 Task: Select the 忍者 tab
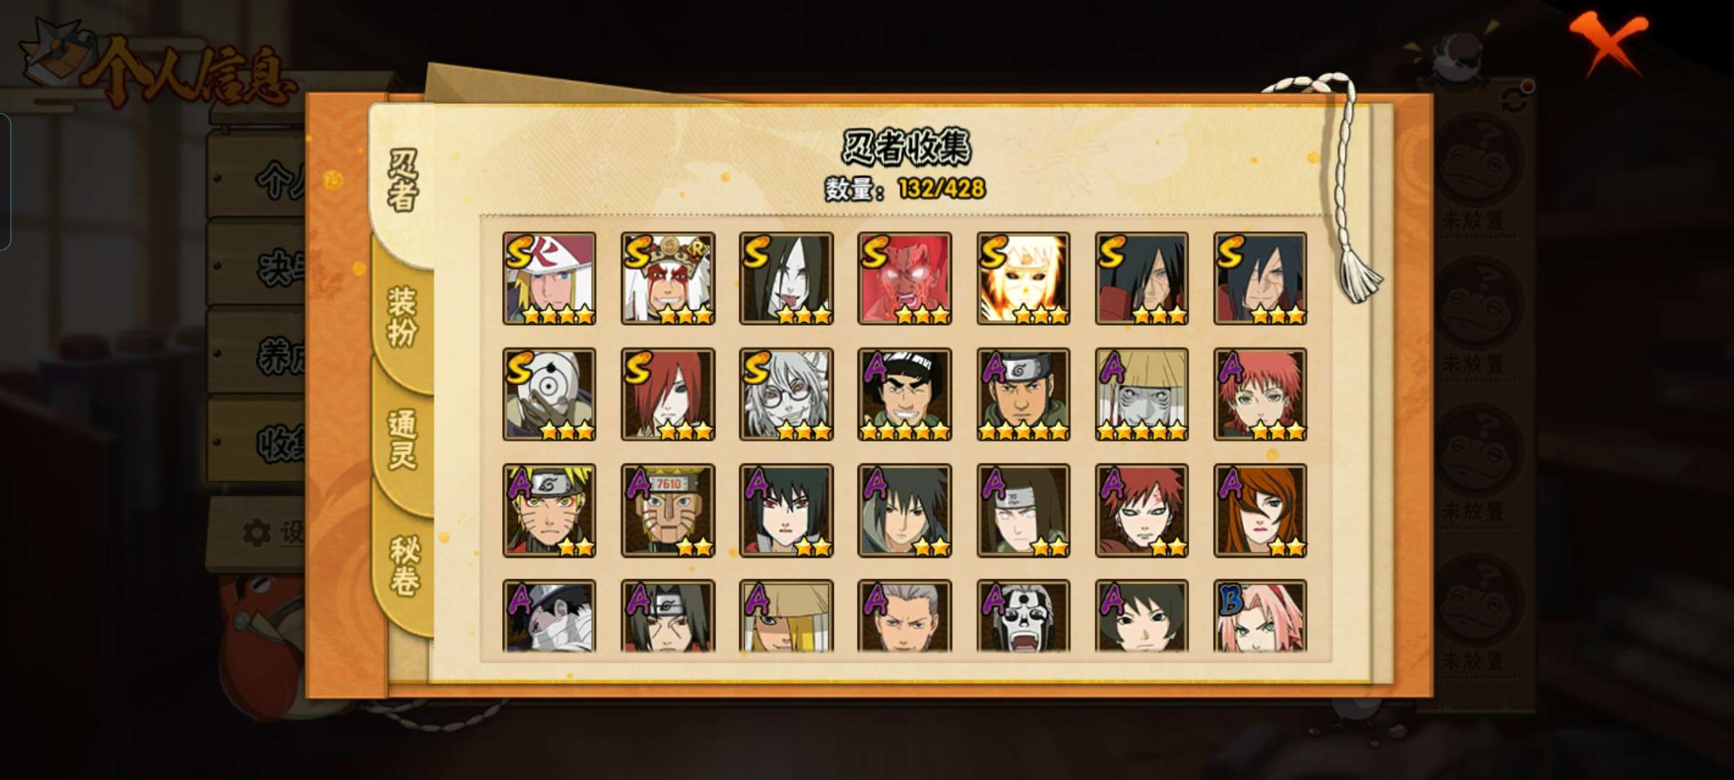point(402,181)
